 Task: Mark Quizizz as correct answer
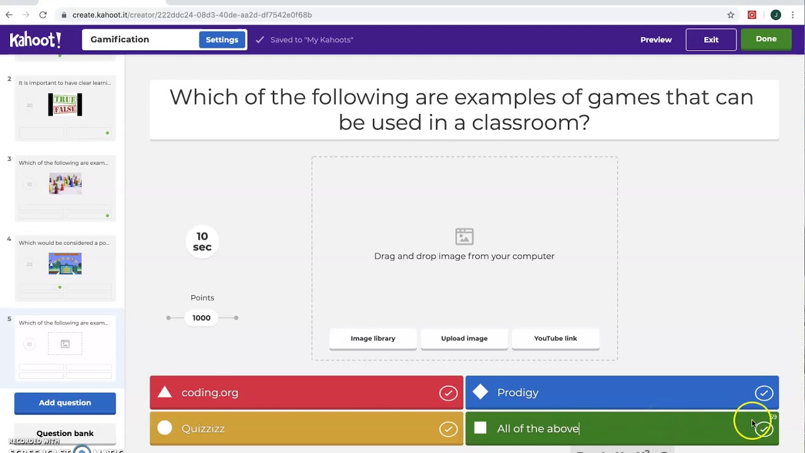448,429
